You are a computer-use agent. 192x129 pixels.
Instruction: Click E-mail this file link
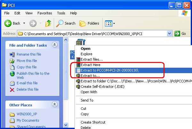[27, 83]
